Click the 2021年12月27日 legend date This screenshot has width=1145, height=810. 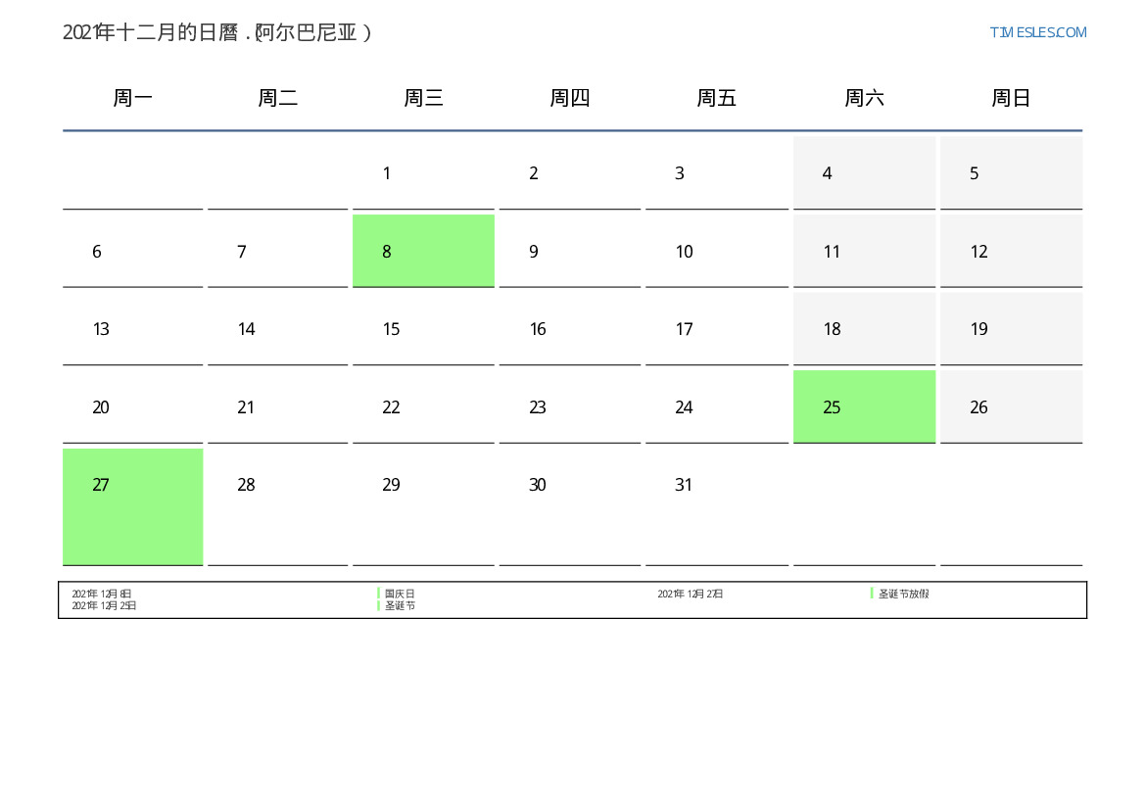click(691, 594)
